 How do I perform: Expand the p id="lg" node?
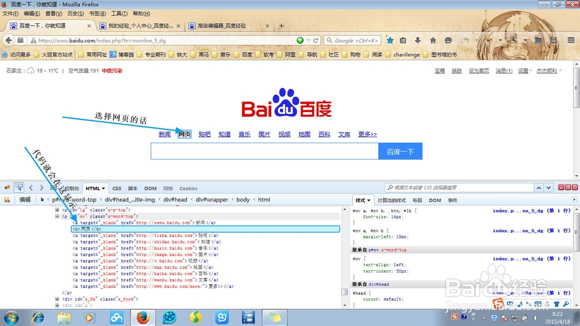coord(57,210)
